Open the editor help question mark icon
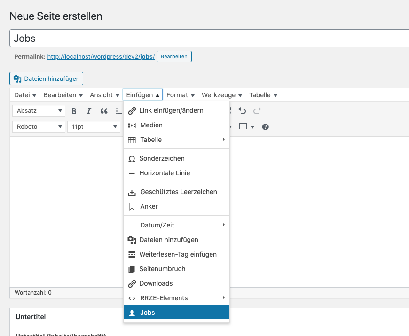This screenshot has height=336, width=409. [265, 127]
